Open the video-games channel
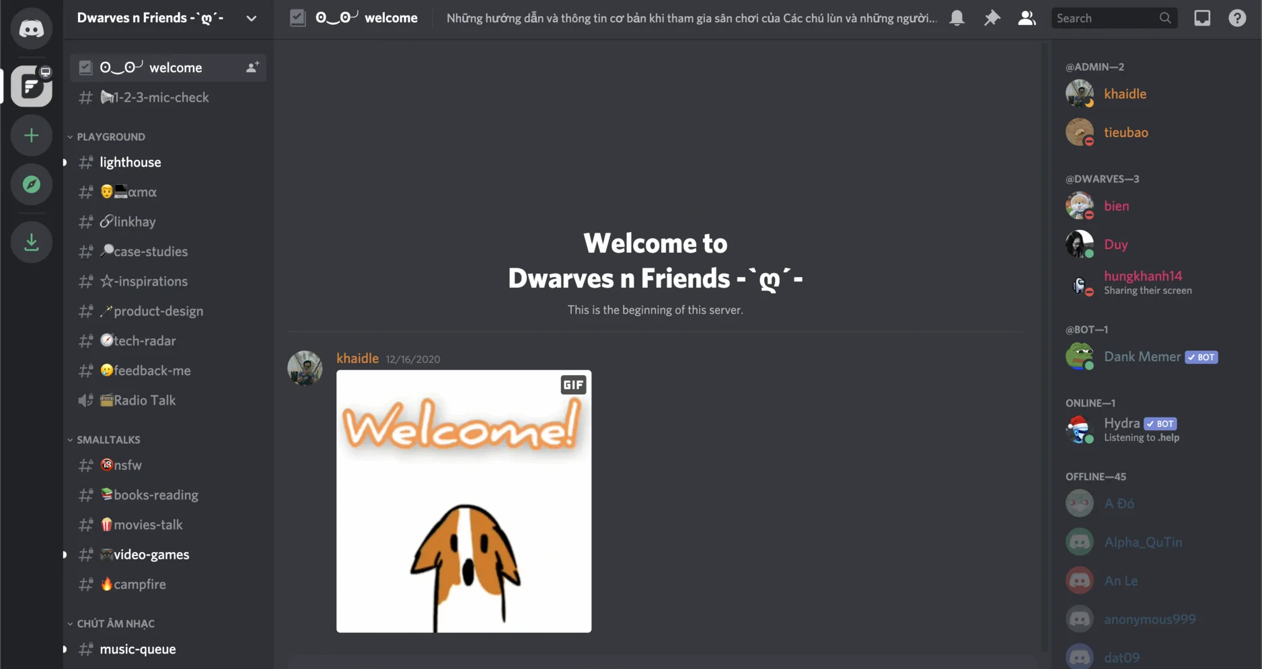The image size is (1262, 669). 168,555
